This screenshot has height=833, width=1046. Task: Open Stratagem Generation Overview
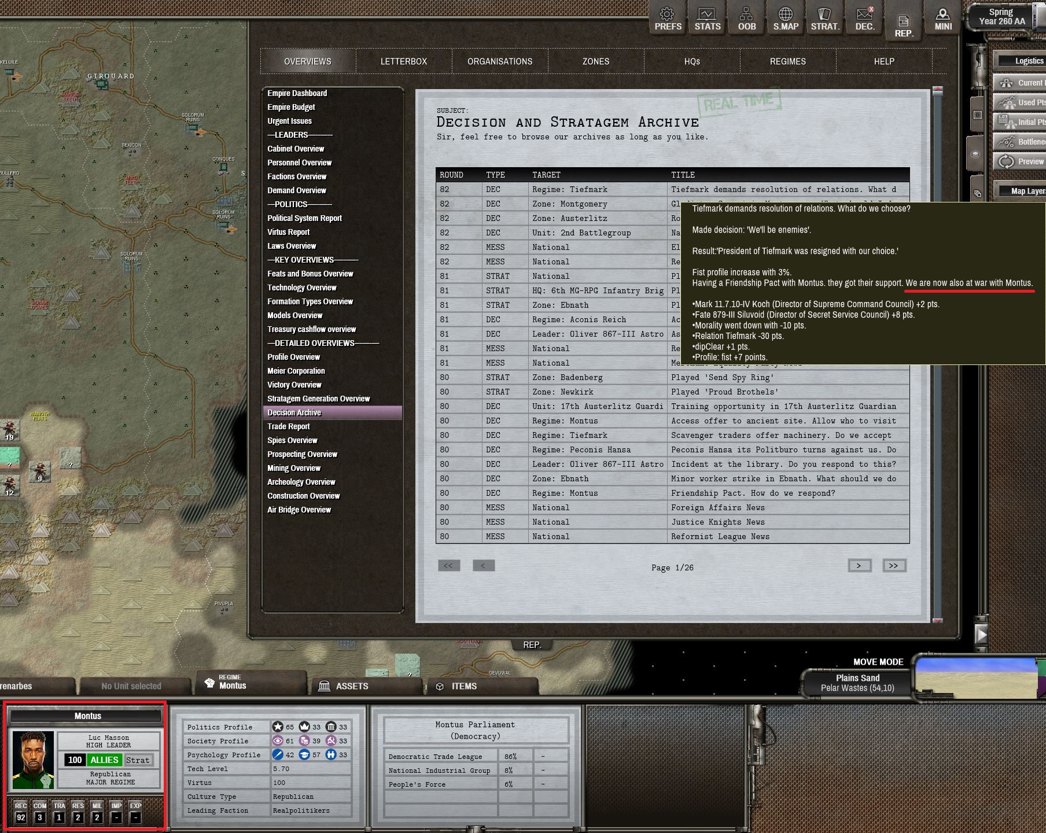319,399
